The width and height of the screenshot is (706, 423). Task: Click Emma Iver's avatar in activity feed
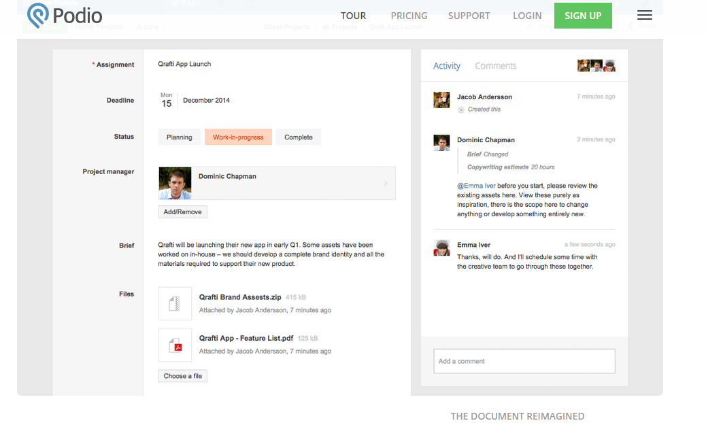(x=441, y=248)
